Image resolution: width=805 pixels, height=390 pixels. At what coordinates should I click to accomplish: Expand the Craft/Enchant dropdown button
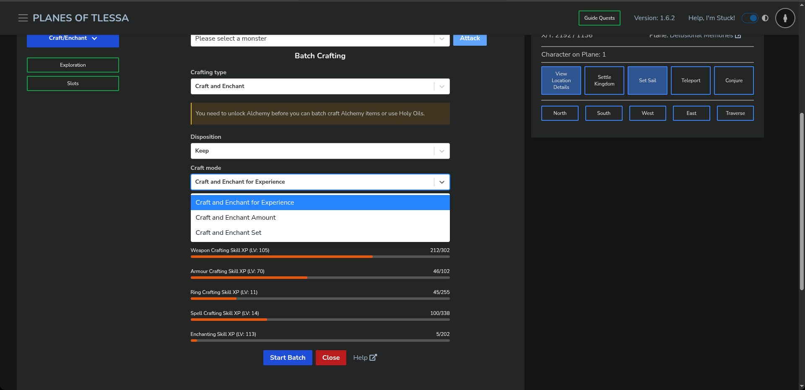(x=73, y=39)
